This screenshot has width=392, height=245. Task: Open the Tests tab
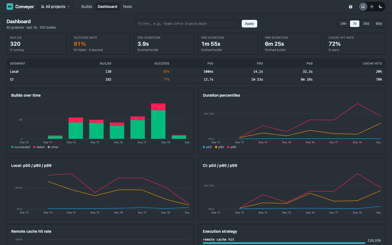tap(127, 7)
